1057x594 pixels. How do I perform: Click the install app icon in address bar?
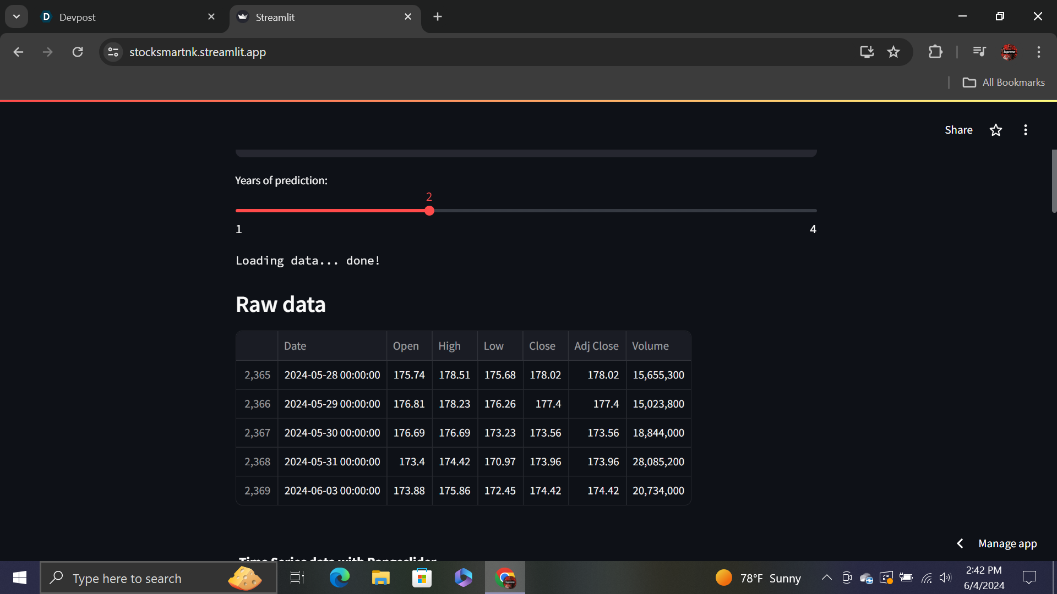coord(867,52)
